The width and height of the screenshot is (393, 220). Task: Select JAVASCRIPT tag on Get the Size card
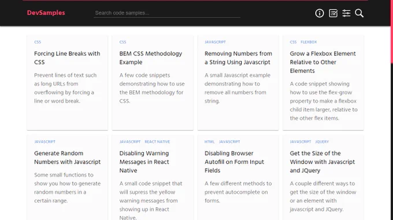301,142
